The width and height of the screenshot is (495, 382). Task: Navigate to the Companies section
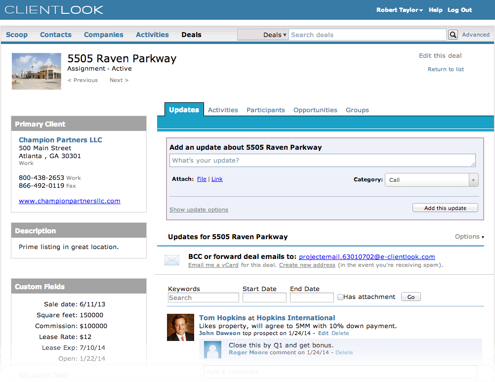coord(103,35)
